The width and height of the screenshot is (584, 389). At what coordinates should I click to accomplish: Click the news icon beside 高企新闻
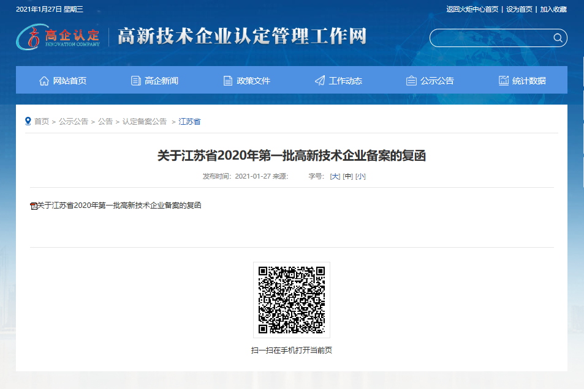click(x=136, y=81)
